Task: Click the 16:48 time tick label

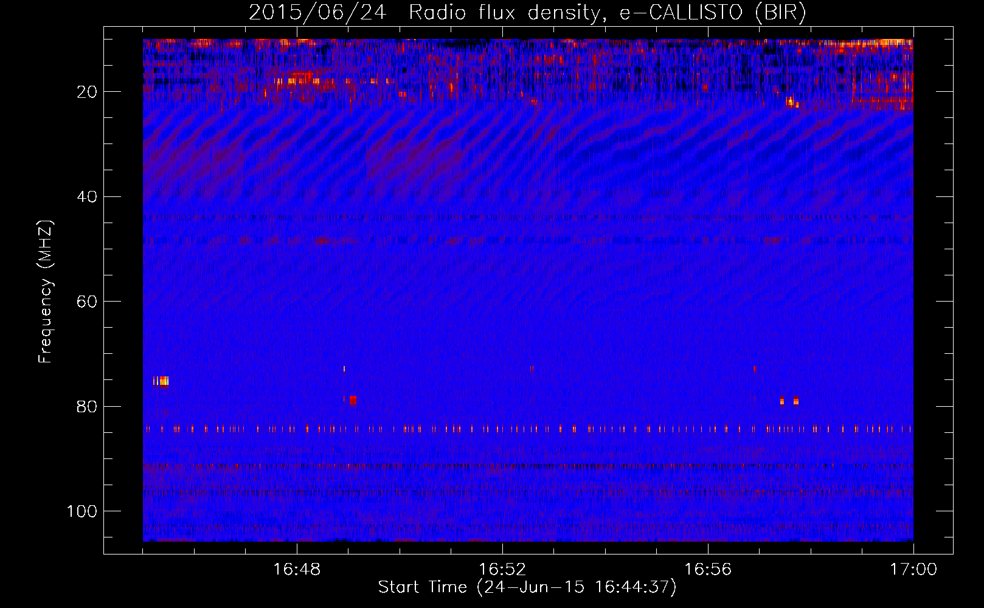Action: (x=297, y=570)
